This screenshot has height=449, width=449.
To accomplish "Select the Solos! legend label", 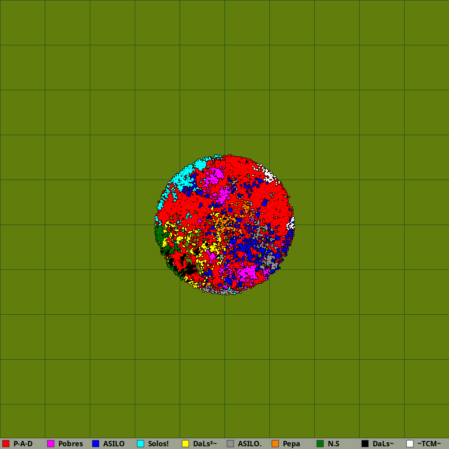I will [x=158, y=444].
